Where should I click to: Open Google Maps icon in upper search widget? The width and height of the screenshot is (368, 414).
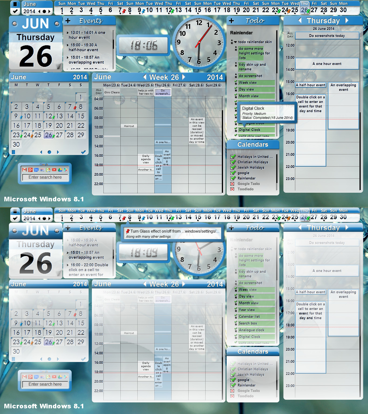click(x=48, y=170)
